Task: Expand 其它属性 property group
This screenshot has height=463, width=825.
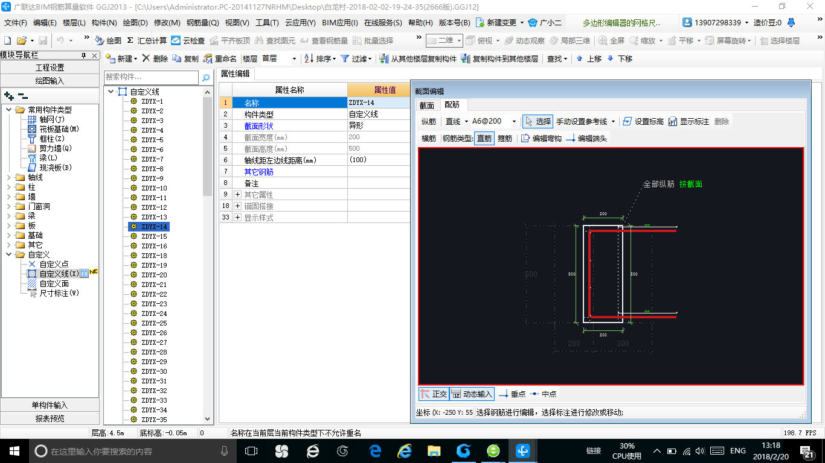Action: point(238,195)
